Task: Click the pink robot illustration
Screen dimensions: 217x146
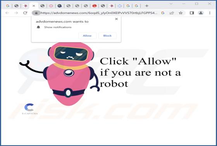Action: point(60,74)
